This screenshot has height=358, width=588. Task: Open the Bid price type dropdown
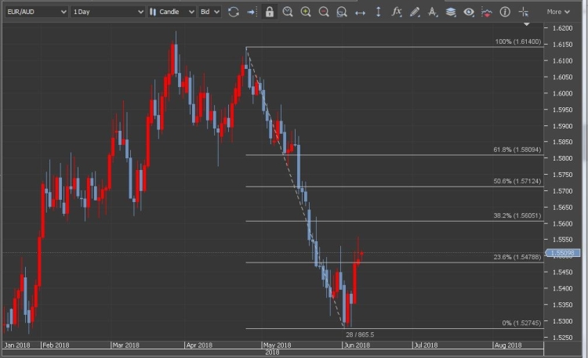tap(209, 12)
